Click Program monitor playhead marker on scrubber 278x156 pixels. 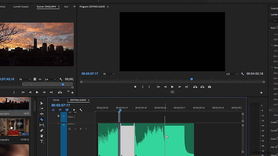191,79
